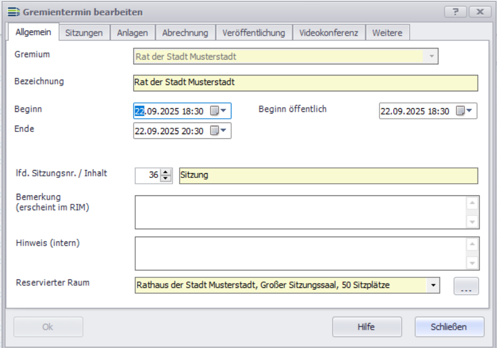Go to the Videokonferenz tab
The image size is (497, 348).
tap(328, 33)
